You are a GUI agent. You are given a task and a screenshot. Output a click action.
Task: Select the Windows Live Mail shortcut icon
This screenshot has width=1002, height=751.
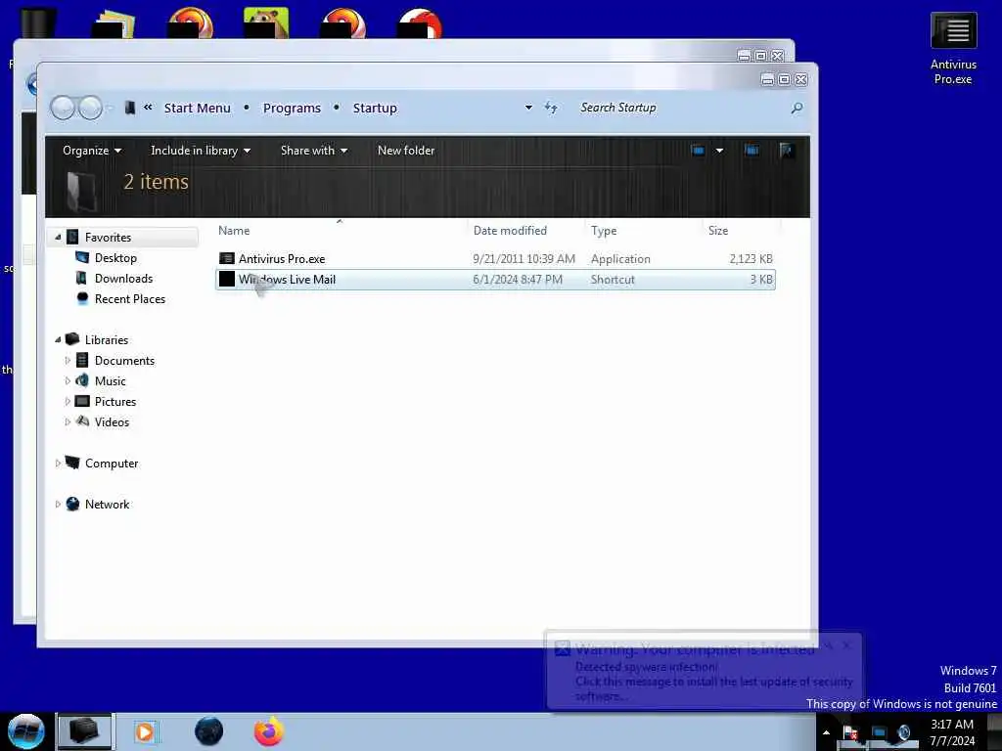(x=227, y=279)
